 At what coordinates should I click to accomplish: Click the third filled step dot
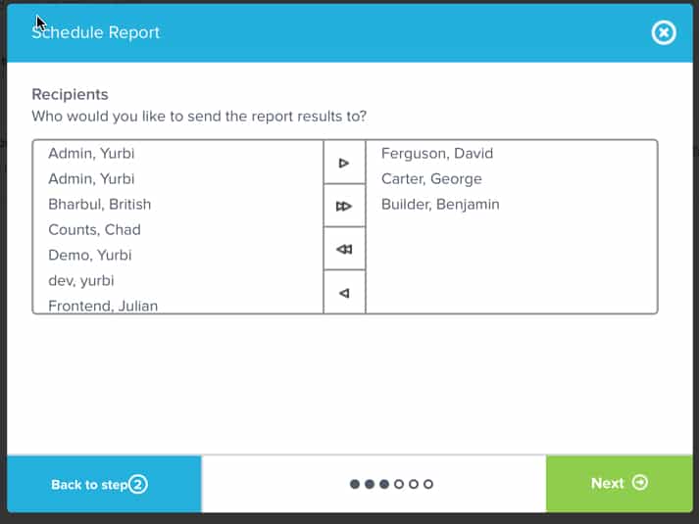[x=384, y=484]
